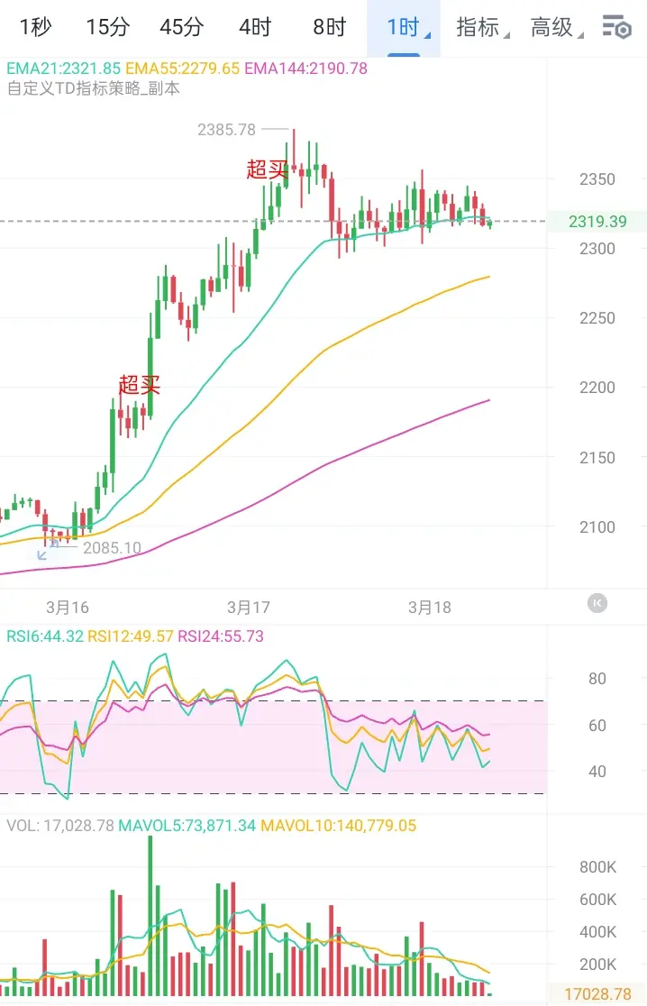The width and height of the screenshot is (647, 1006).
Task: Click the 2100 price axis label
Action: 597,527
